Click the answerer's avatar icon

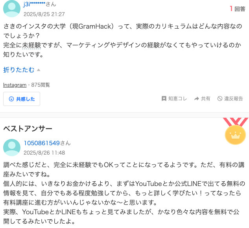click(12, 148)
